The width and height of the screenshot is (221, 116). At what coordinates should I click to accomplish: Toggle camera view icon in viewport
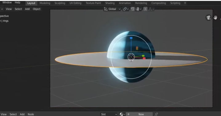[x=208, y=18]
